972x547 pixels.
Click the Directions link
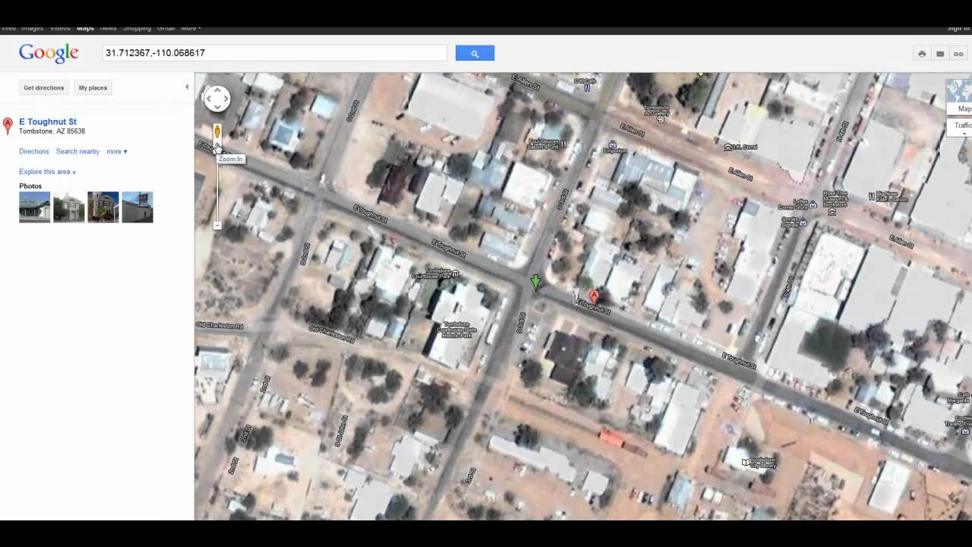34,152
